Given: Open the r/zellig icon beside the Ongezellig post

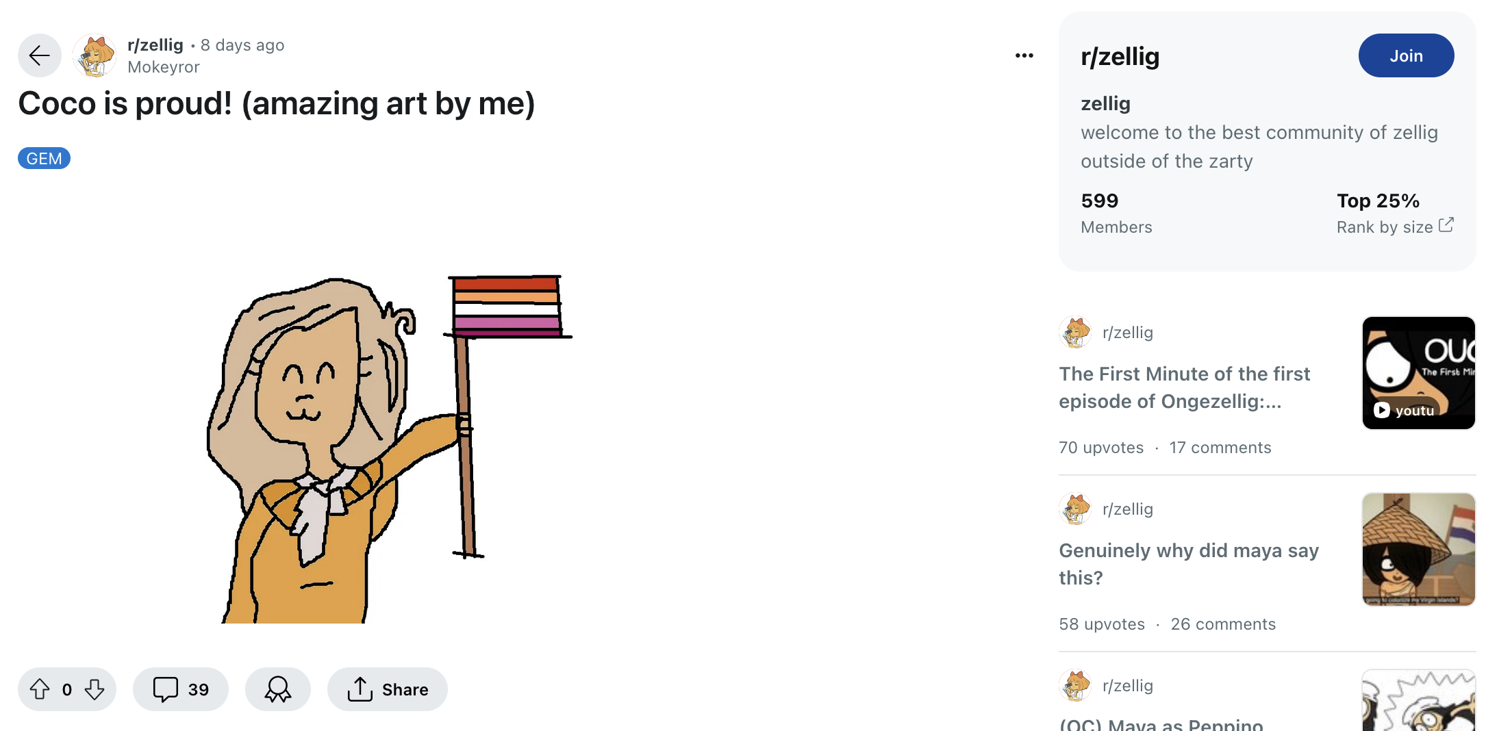Looking at the screenshot, I should pos(1075,333).
